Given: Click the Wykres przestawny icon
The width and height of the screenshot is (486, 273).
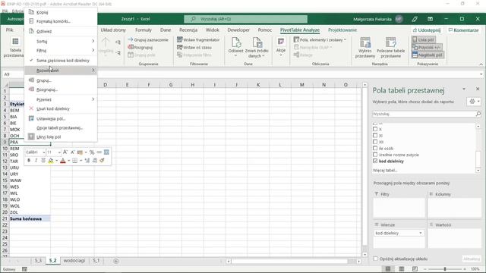Looking at the screenshot, I should 365,42.
